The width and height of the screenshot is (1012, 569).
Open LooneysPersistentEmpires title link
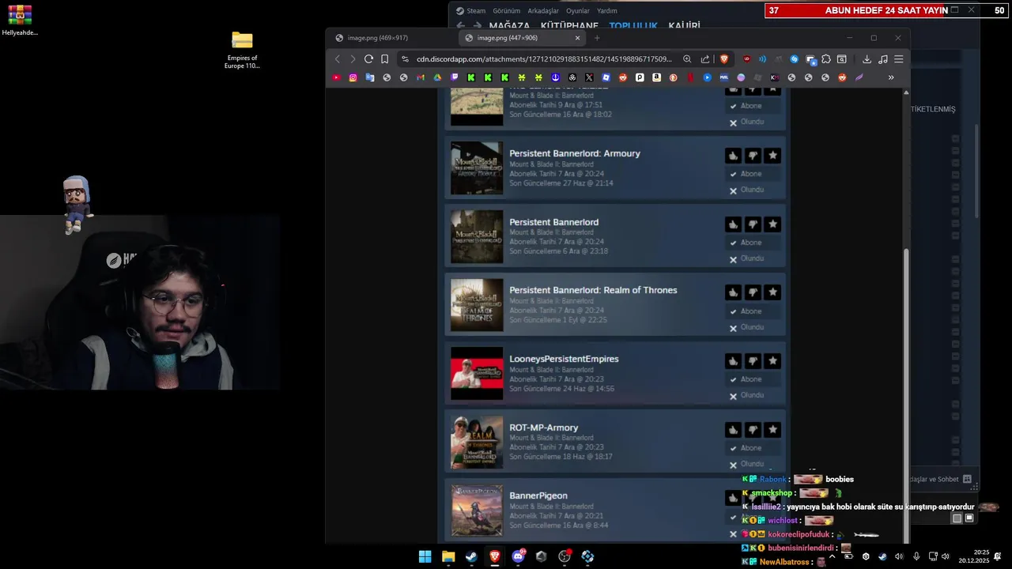tap(564, 359)
